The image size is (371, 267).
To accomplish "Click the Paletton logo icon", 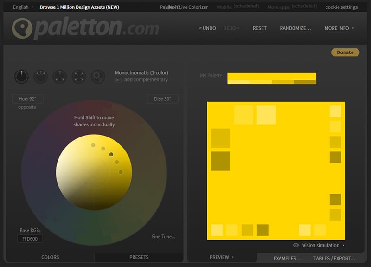I will click(x=22, y=28).
